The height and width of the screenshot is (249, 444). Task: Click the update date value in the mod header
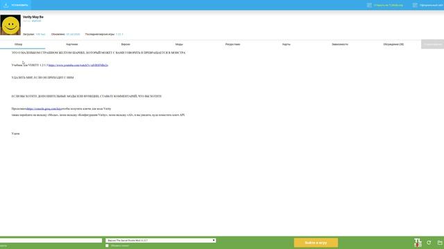73,34
